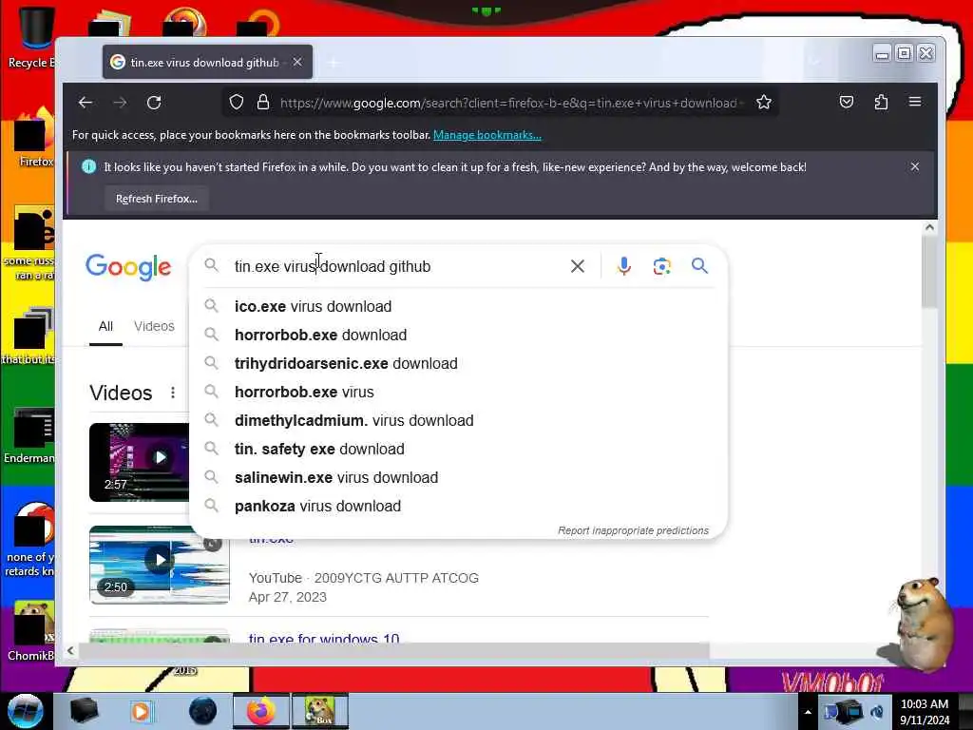
Task: Reload the page with refresh icon
Action: [x=154, y=103]
